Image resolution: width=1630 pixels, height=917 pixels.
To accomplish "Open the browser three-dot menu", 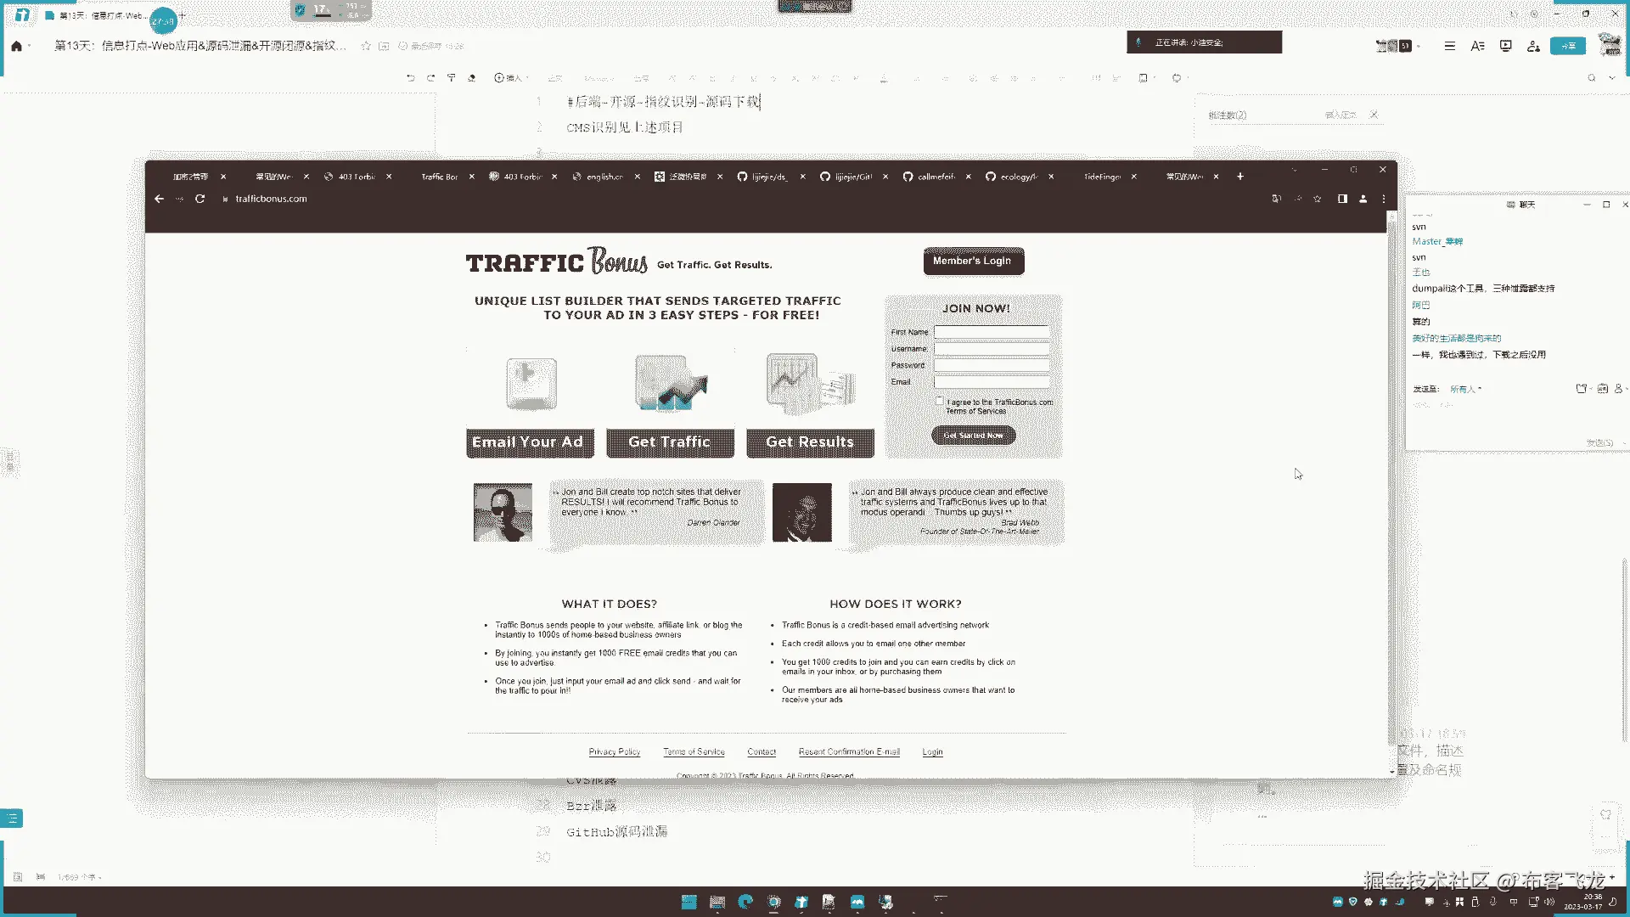I will click(1384, 199).
